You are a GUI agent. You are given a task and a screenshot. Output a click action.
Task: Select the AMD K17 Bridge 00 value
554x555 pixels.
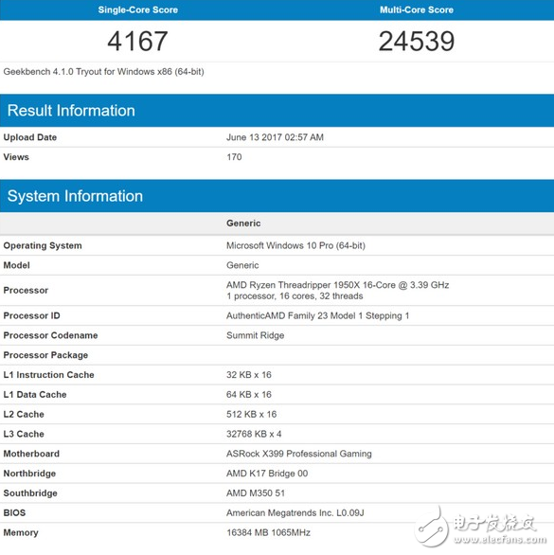(x=267, y=474)
